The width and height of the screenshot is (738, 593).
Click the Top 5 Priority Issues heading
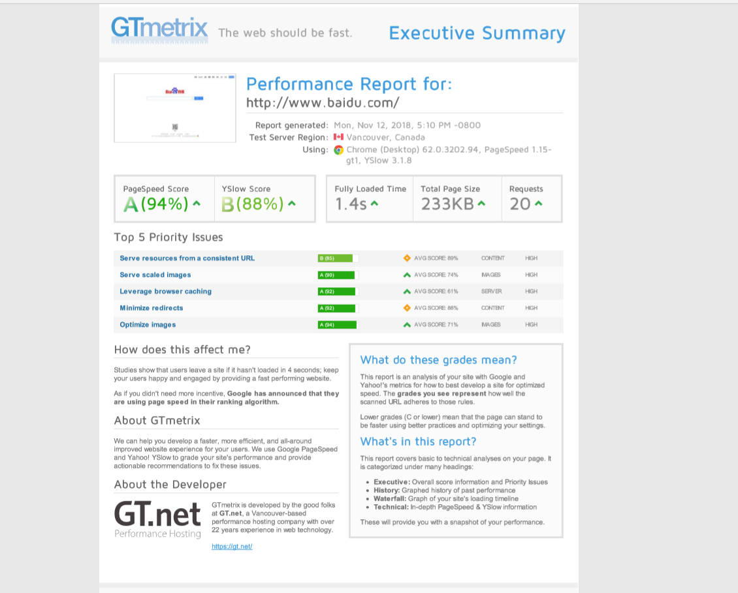tap(168, 237)
